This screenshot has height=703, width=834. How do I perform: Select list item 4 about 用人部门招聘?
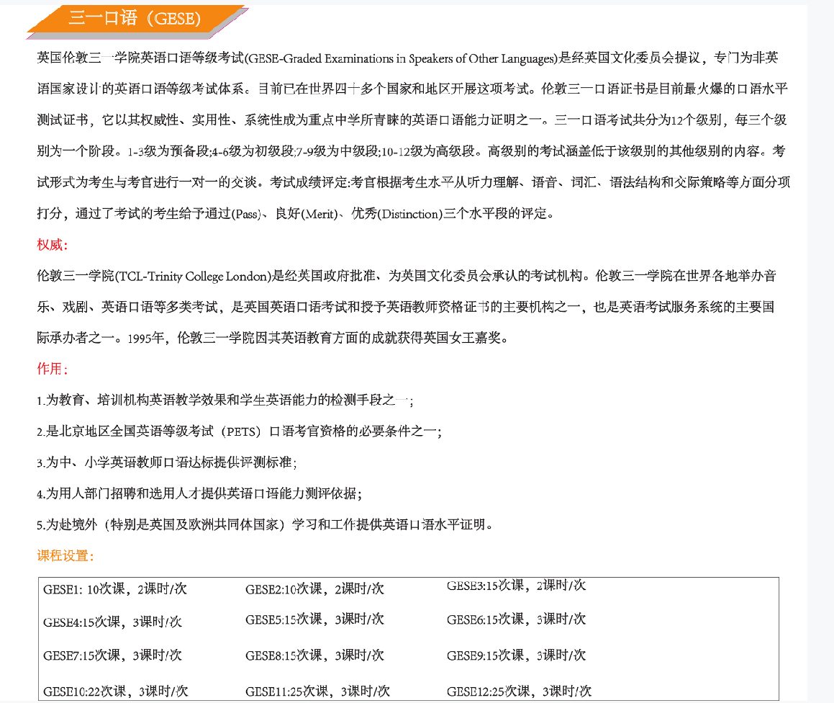click(x=199, y=493)
